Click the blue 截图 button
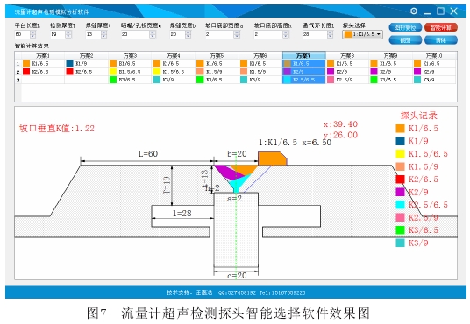The height and width of the screenshot is (324, 470). tap(405, 39)
